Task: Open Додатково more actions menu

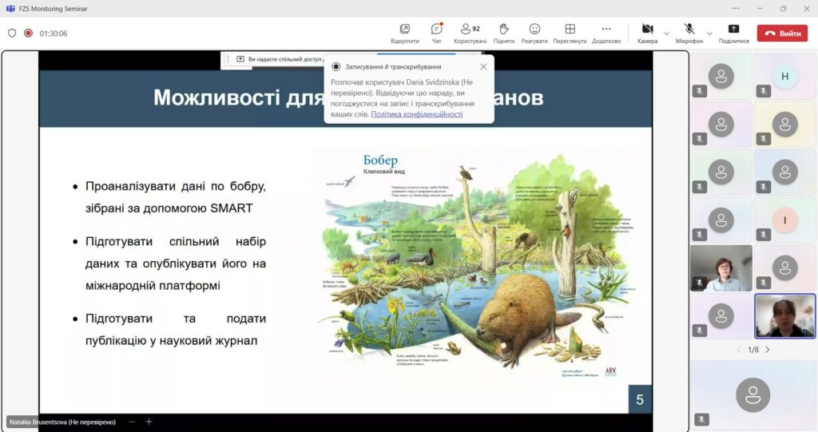Action: coord(606,34)
